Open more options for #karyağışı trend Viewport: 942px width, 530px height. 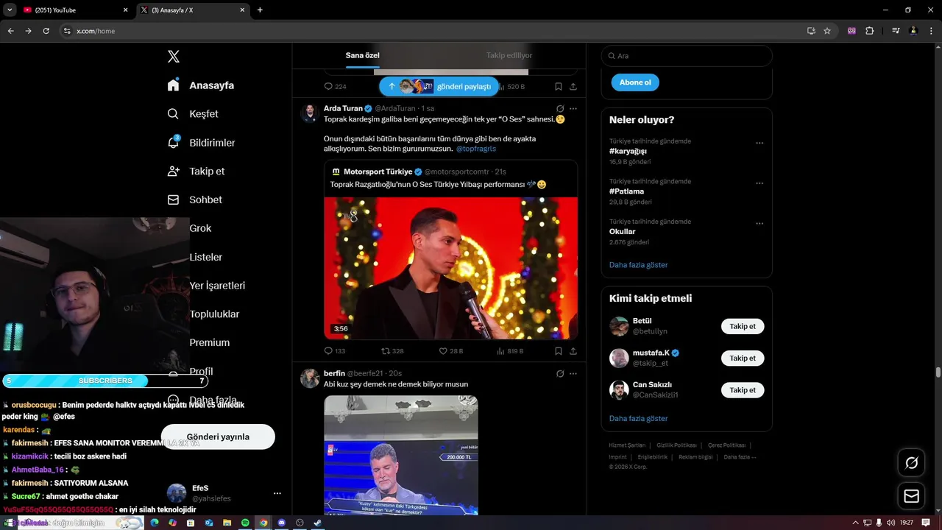tap(759, 143)
